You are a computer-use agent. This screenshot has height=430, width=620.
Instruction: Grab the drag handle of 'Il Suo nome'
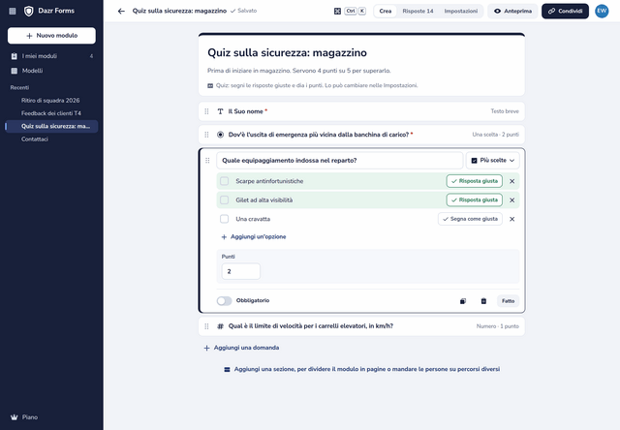point(206,111)
